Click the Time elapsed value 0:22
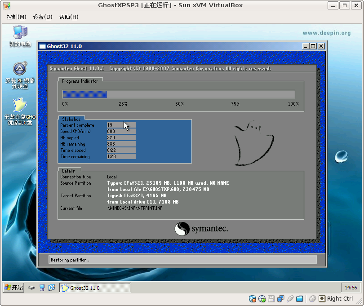The height and width of the screenshot is (306, 364). coord(121,150)
